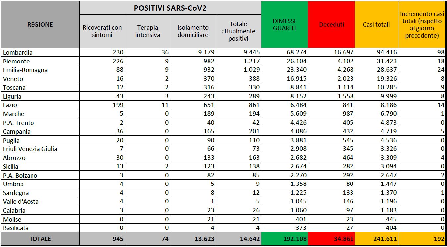Select the Liguria row label
The image size is (447, 247).
(12, 97)
